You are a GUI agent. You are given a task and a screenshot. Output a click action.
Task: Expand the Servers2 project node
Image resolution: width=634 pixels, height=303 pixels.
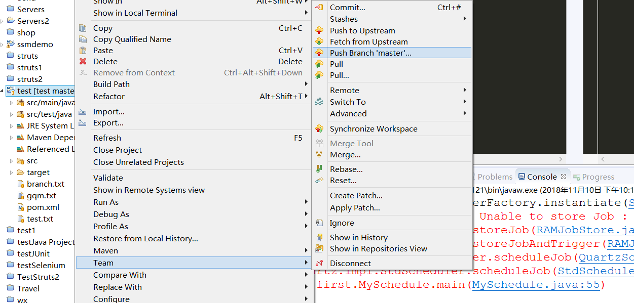click(3, 21)
